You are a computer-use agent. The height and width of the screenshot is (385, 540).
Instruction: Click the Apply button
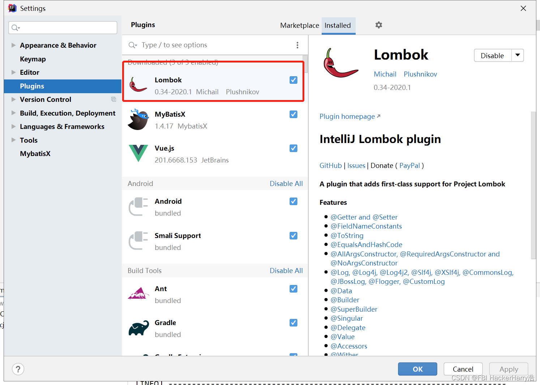pos(509,369)
